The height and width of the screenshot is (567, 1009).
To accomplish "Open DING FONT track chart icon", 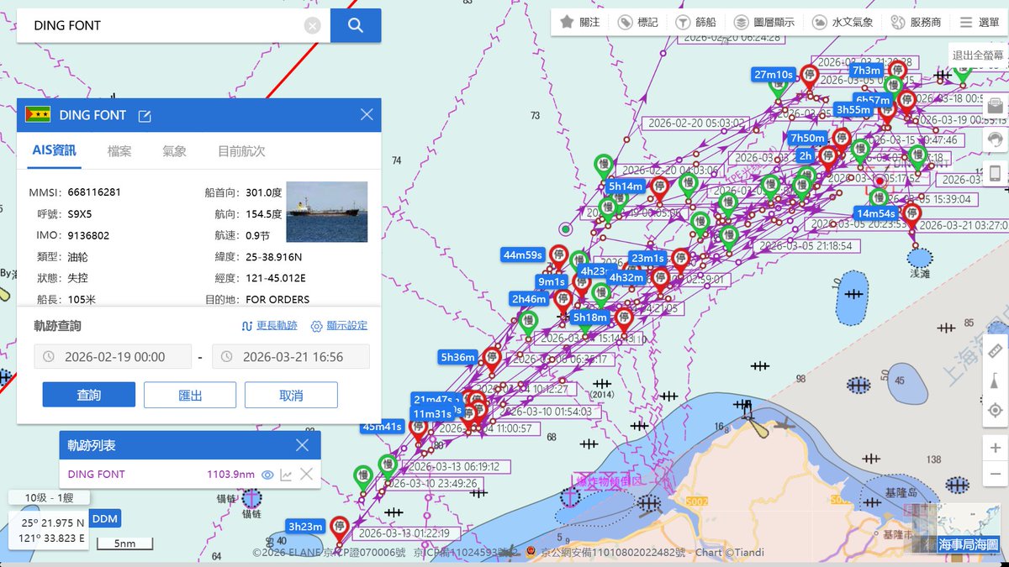I will (x=286, y=475).
